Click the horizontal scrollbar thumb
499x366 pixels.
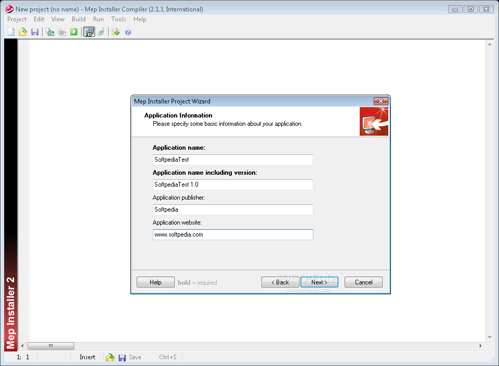pos(51,346)
